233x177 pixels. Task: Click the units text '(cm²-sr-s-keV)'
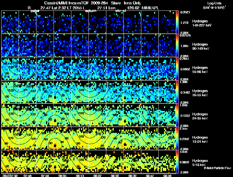pyautogui.click(x=214, y=8)
